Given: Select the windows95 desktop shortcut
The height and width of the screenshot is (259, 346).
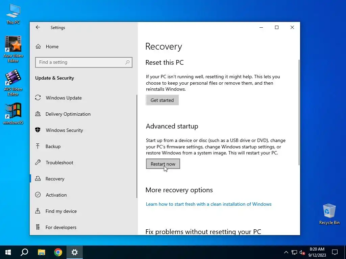Looking at the screenshot, I should (13, 114).
